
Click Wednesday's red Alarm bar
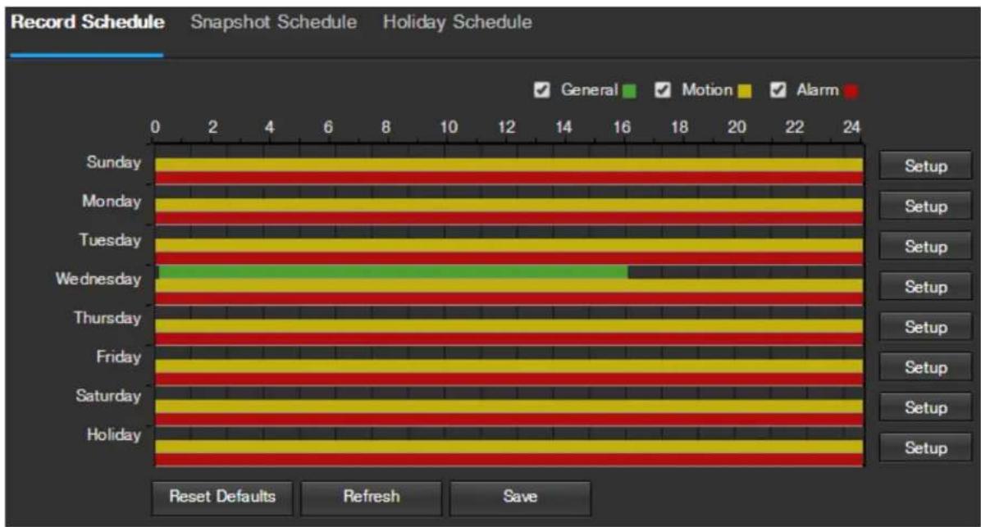(509, 298)
